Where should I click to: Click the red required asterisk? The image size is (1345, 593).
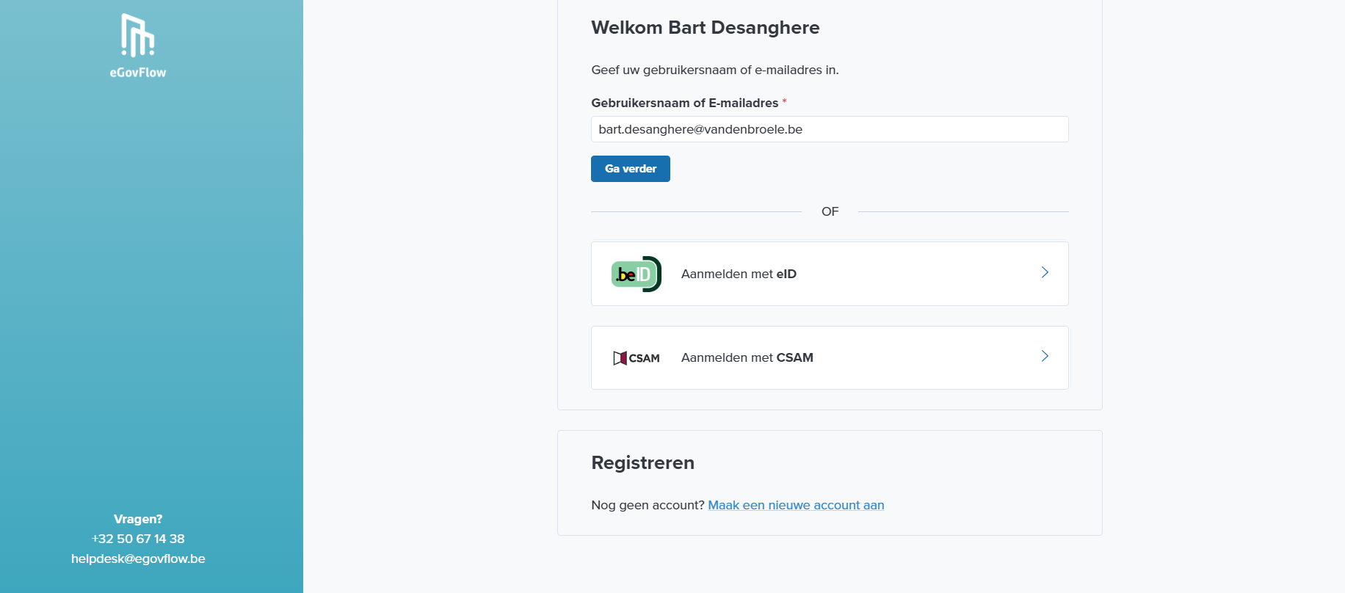click(784, 101)
